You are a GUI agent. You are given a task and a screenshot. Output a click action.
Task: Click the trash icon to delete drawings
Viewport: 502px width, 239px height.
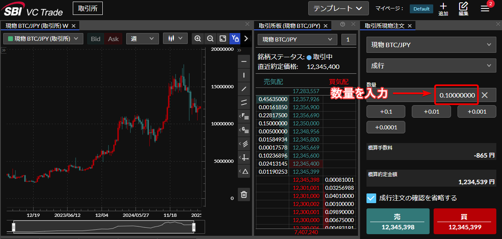[x=244, y=194]
